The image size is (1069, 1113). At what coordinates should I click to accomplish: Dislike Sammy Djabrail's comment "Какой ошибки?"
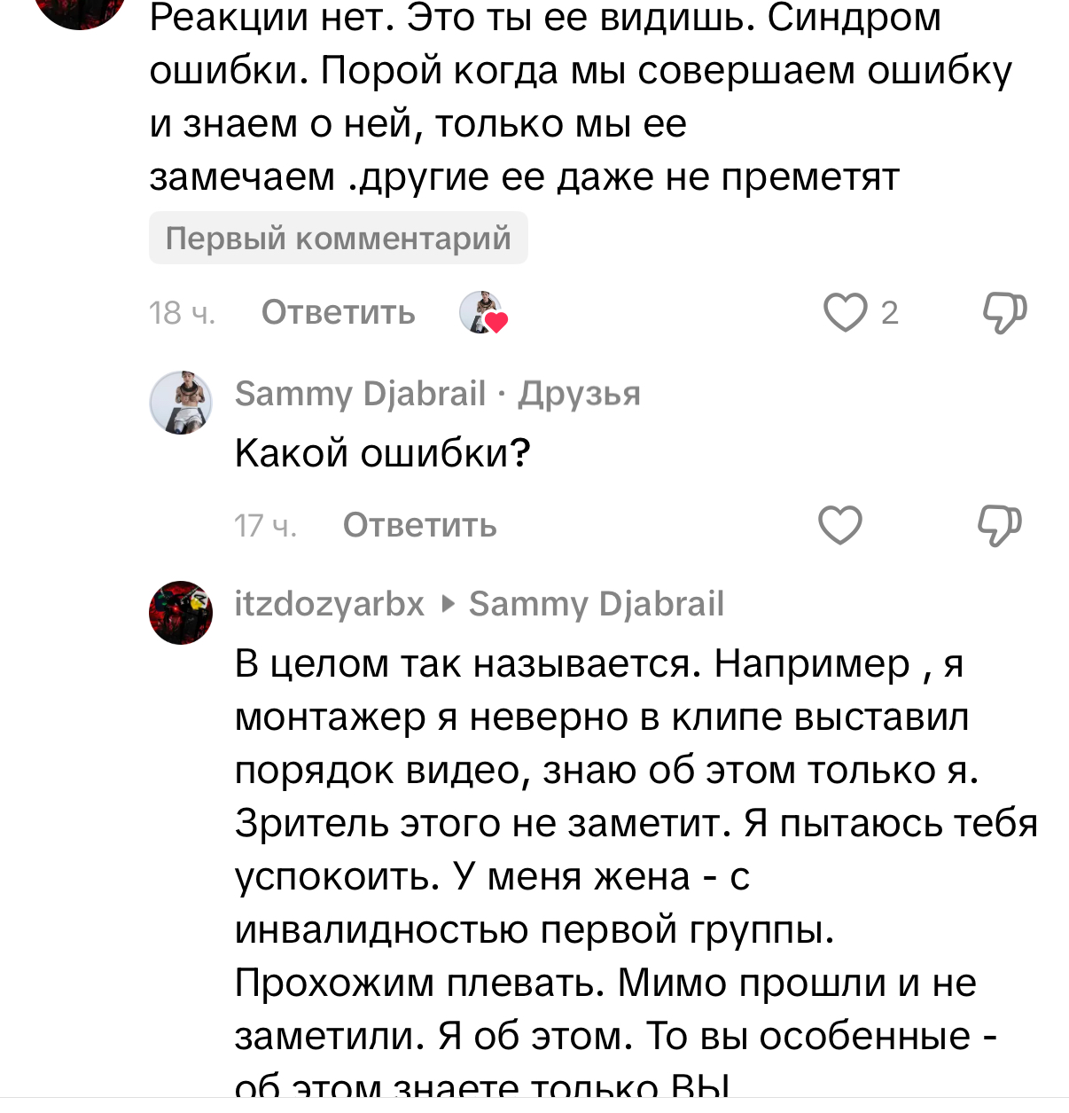(x=999, y=525)
